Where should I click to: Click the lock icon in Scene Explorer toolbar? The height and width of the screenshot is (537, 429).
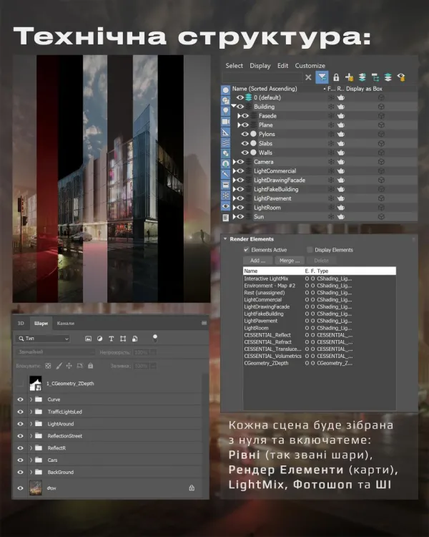pos(336,77)
